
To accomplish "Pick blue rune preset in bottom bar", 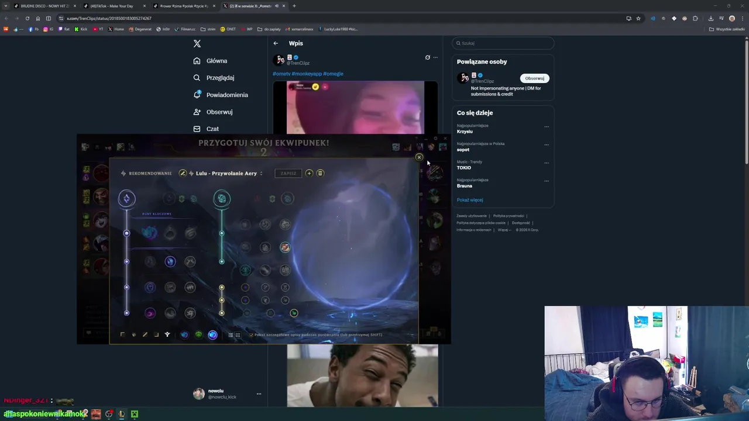I will click(184, 334).
